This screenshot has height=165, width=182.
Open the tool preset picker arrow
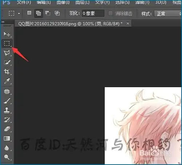19,13
